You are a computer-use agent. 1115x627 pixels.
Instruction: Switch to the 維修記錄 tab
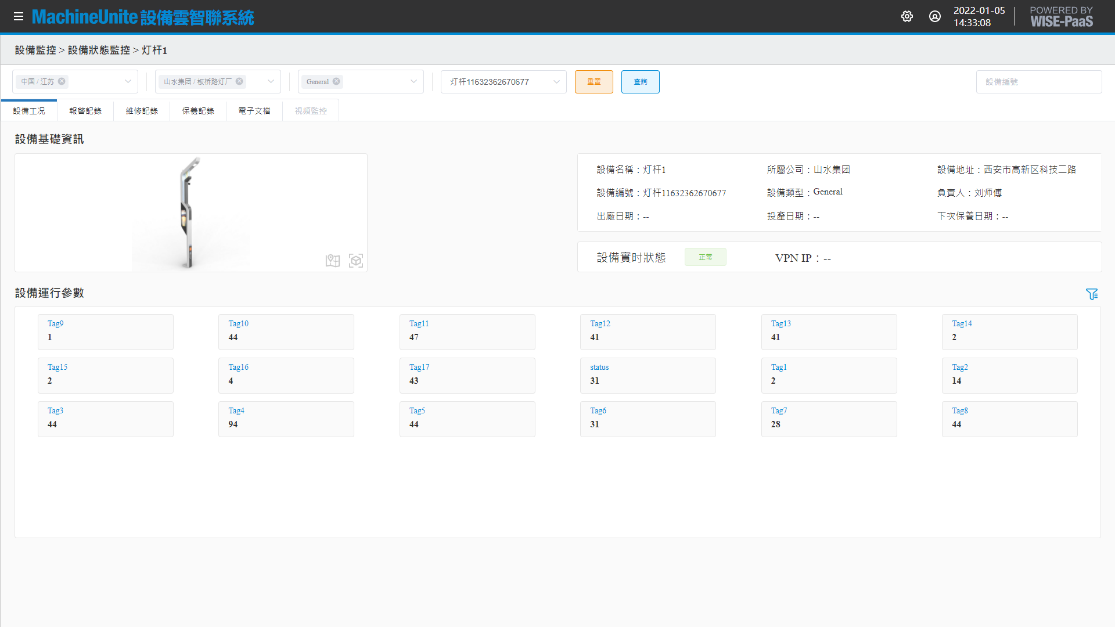tap(142, 111)
